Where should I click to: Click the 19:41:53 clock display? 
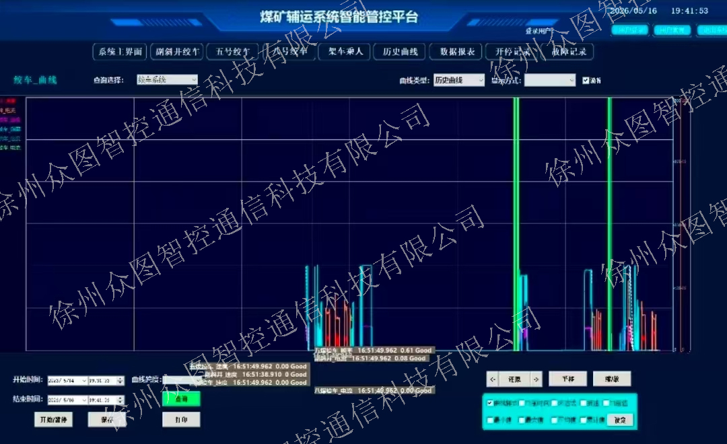(689, 11)
